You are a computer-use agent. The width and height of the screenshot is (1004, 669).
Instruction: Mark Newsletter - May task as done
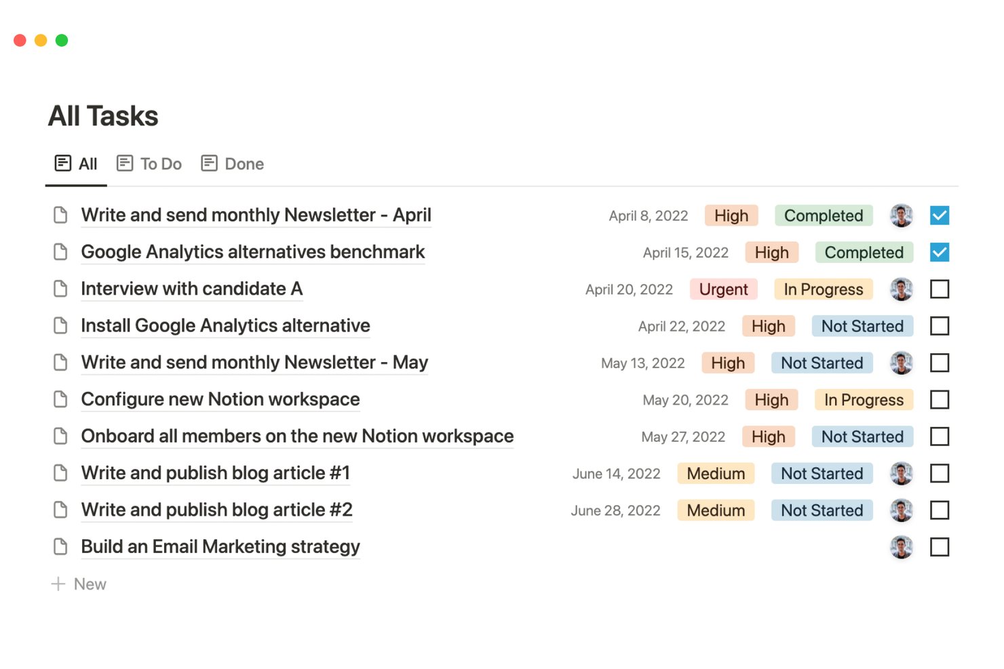940,363
